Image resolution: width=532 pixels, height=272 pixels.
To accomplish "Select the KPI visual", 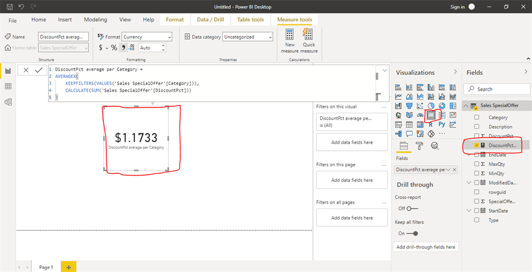I will tap(453, 115).
